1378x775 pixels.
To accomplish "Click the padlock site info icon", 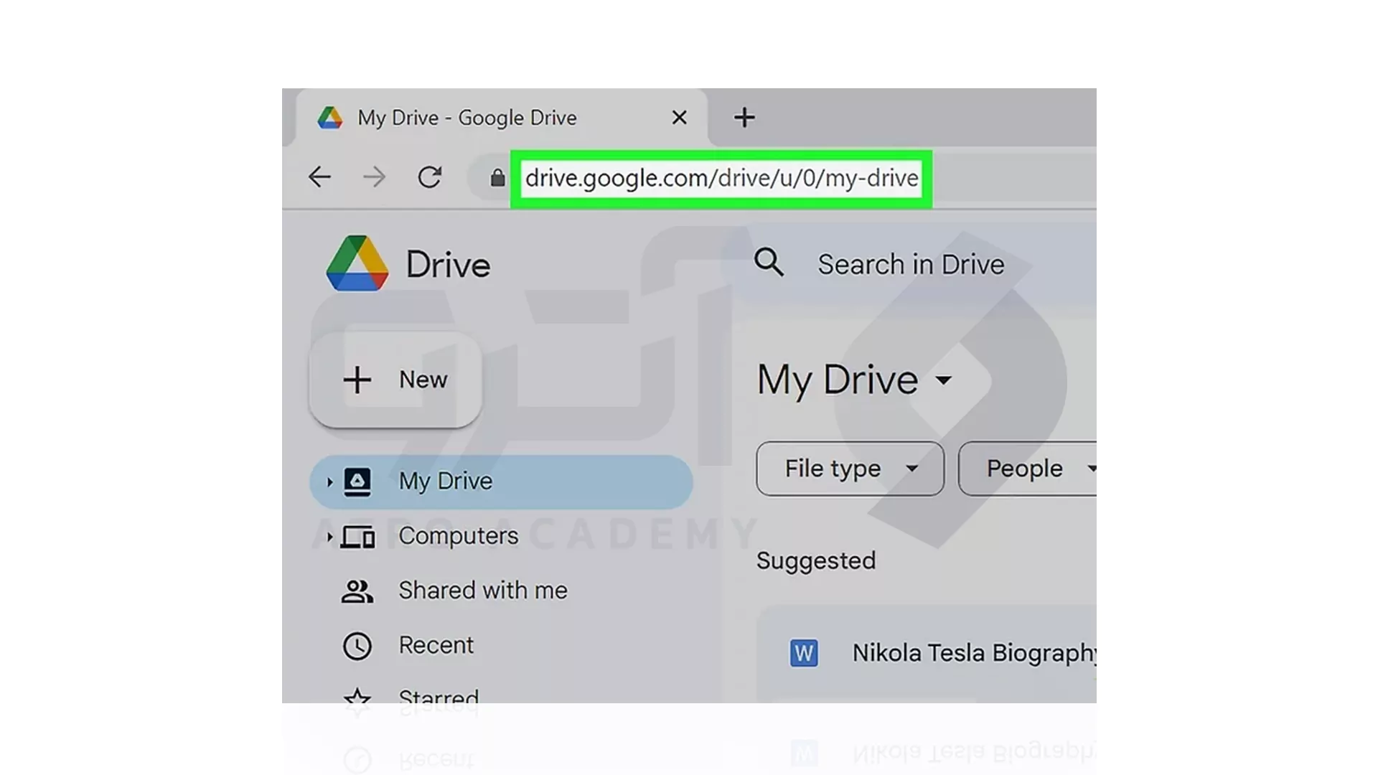I will click(x=497, y=177).
